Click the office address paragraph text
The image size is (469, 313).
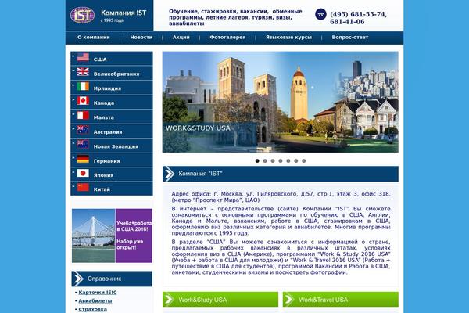tap(281, 197)
